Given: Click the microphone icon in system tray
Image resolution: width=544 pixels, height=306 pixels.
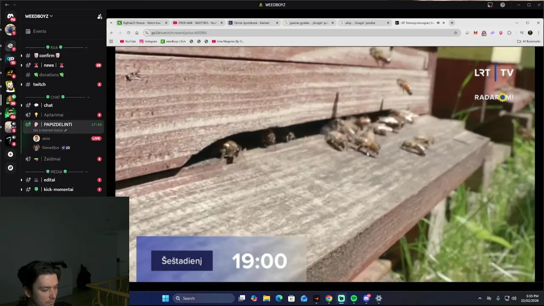Looking at the screenshot, I should coord(498,298).
